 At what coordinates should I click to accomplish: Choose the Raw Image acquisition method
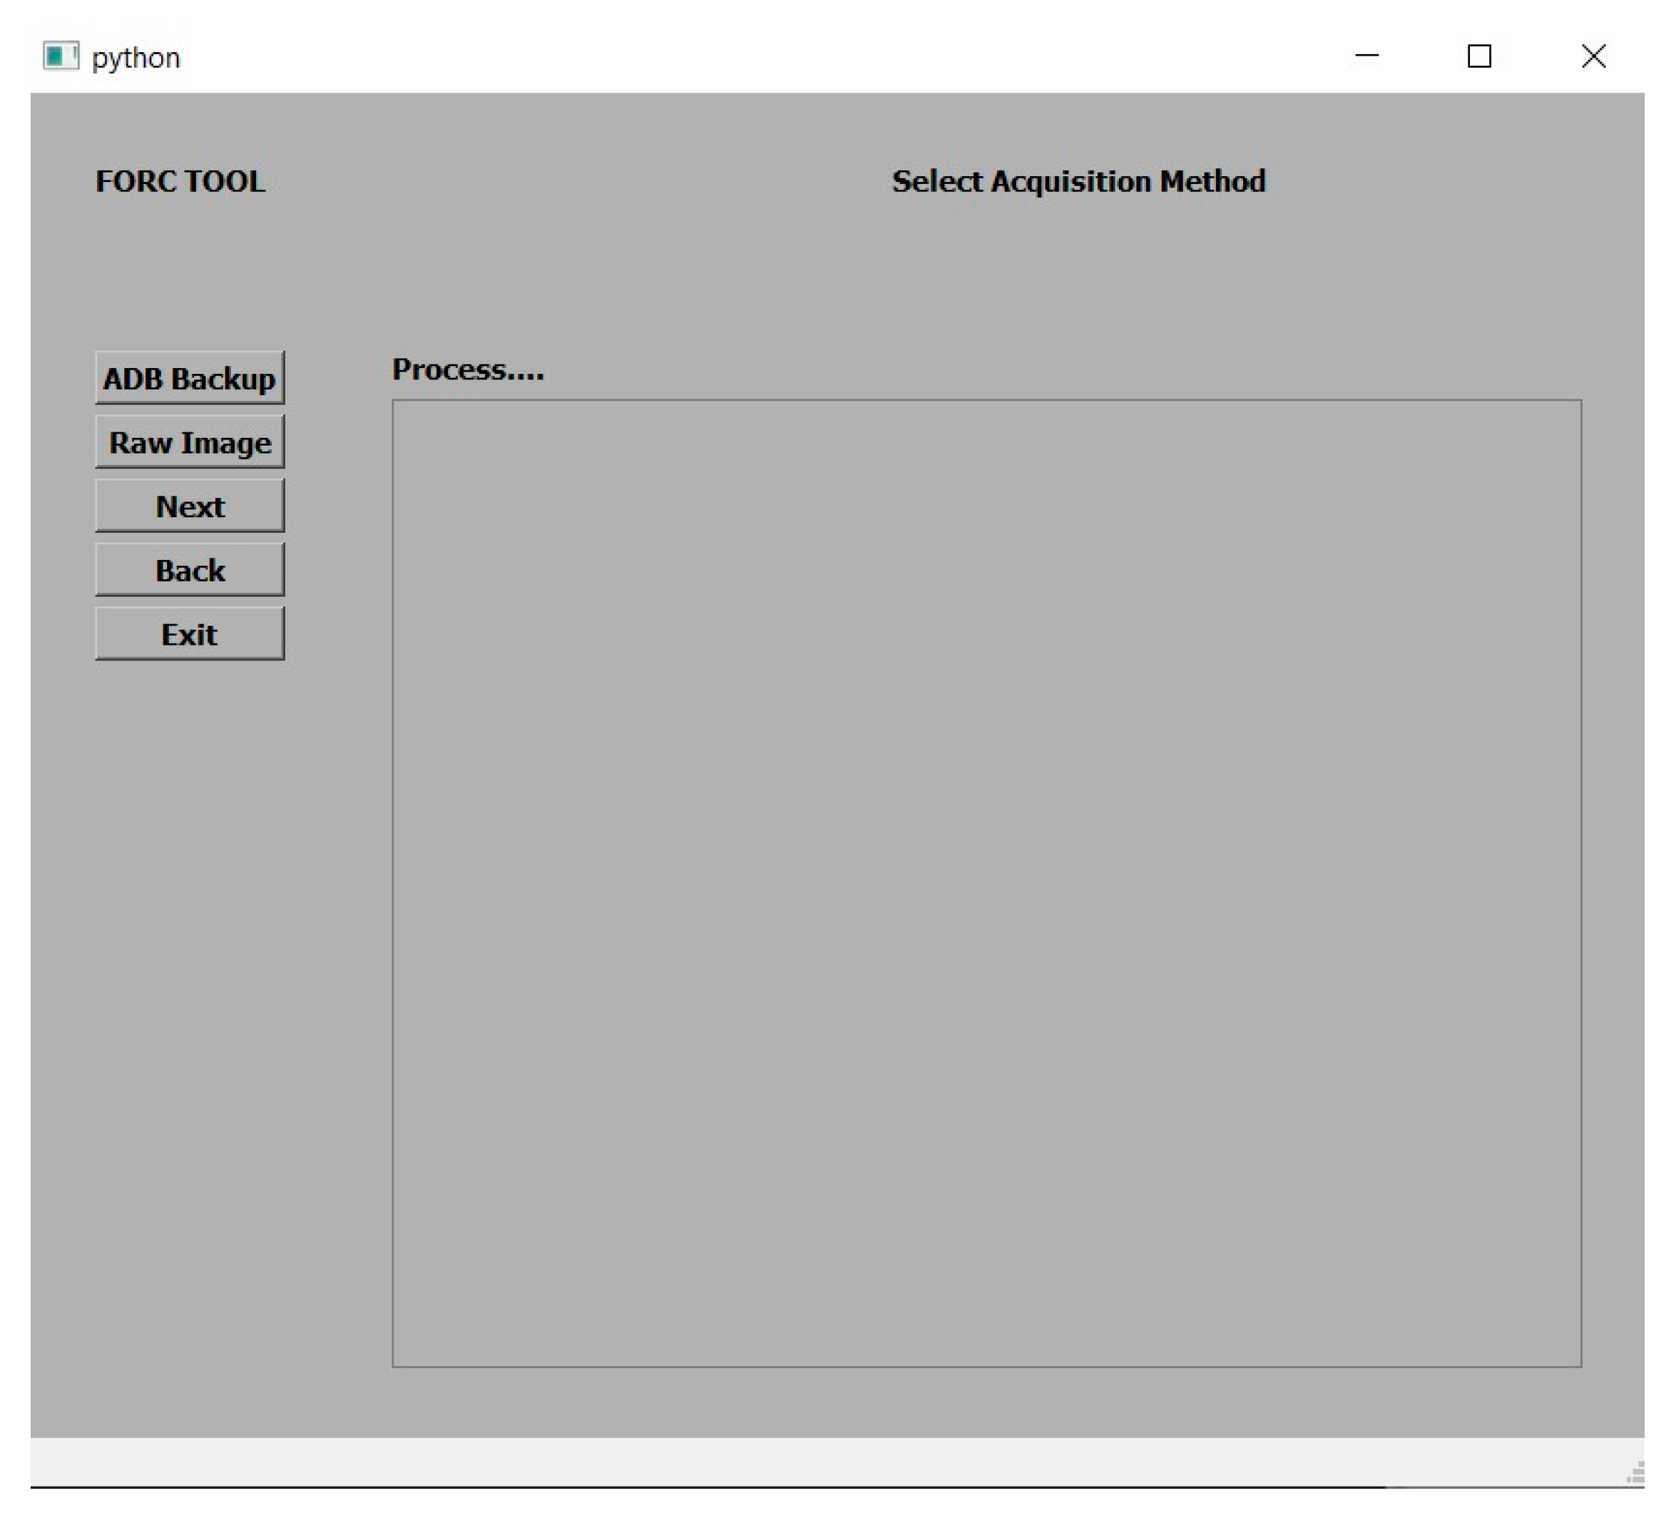[x=189, y=443]
